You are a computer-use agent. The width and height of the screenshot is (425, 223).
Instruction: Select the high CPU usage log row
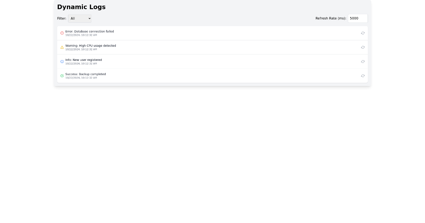coord(212,47)
